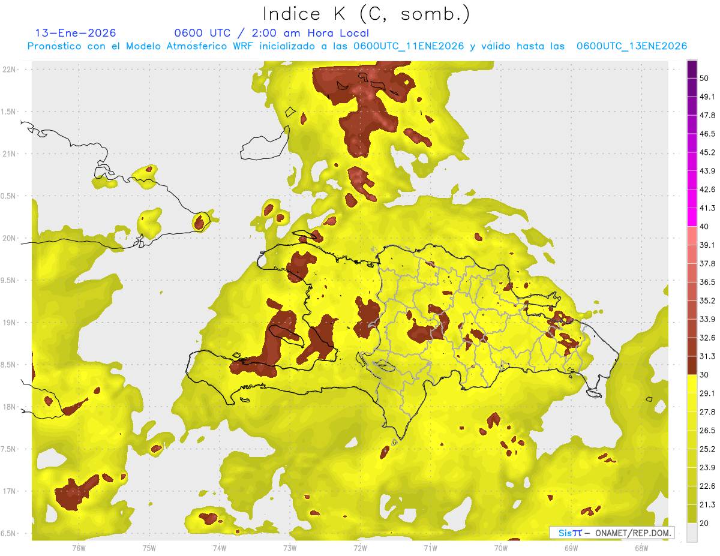Click the colorbar value "50"

coord(705,79)
